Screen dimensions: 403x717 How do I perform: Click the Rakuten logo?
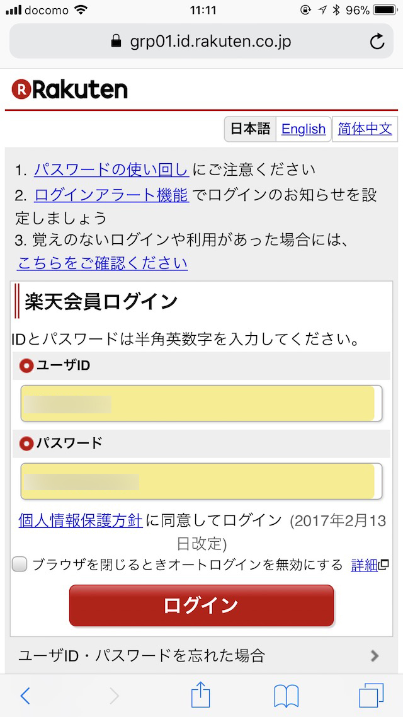tap(69, 89)
